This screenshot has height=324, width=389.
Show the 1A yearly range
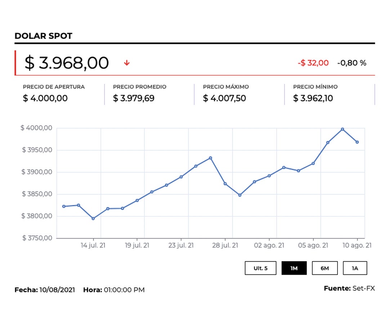coord(355,268)
